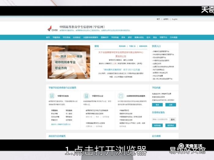Open 出国教育背景服务 in the navigation bar

(x=90, y=37)
